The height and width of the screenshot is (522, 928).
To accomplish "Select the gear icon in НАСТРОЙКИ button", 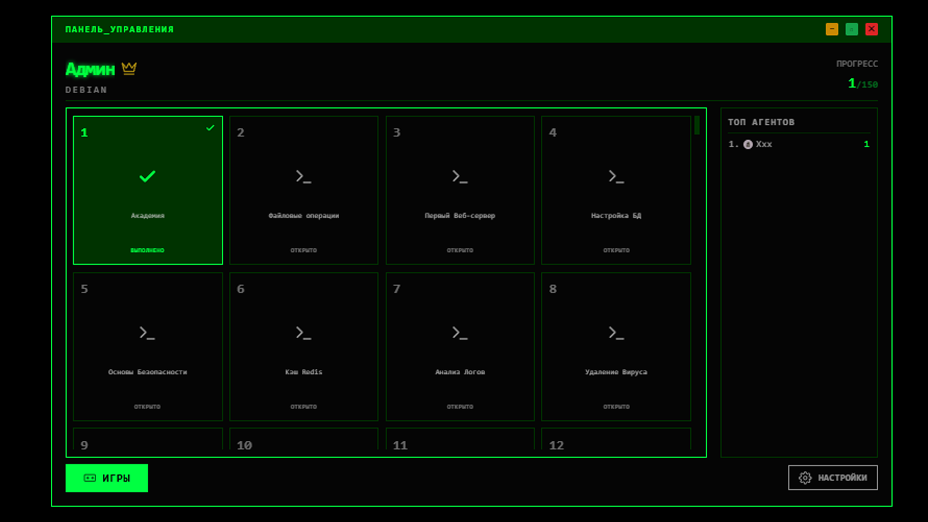I will pyautogui.click(x=806, y=478).
